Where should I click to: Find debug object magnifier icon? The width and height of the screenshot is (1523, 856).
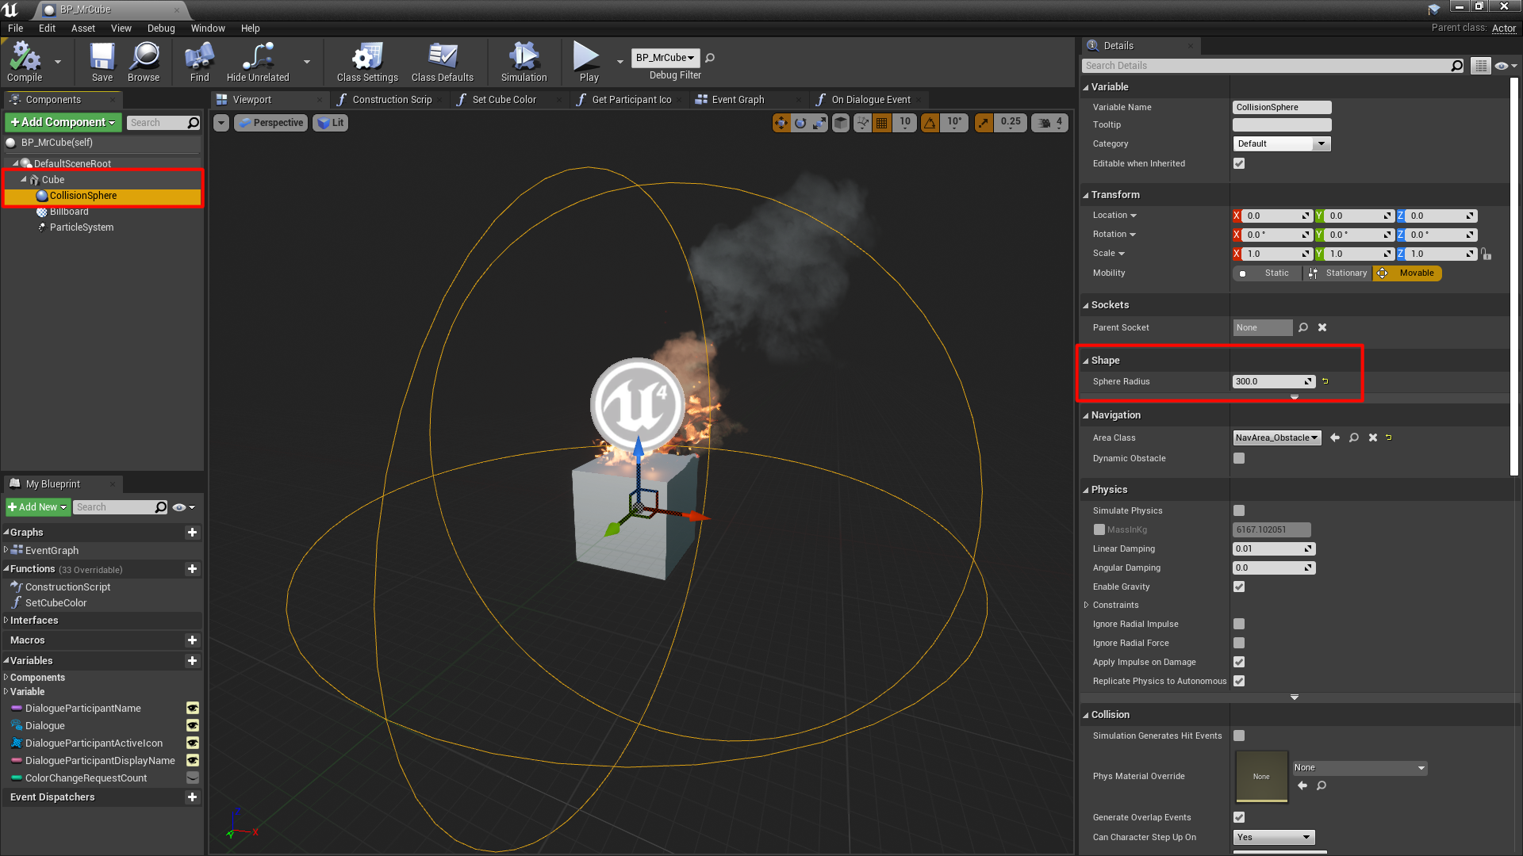pyautogui.click(x=710, y=58)
